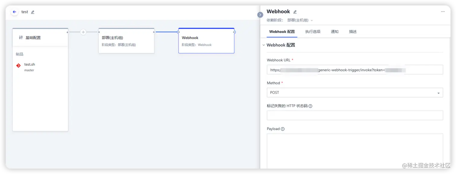Click the back arrow next to test
The height and width of the screenshot is (174, 456).
[x=14, y=12]
